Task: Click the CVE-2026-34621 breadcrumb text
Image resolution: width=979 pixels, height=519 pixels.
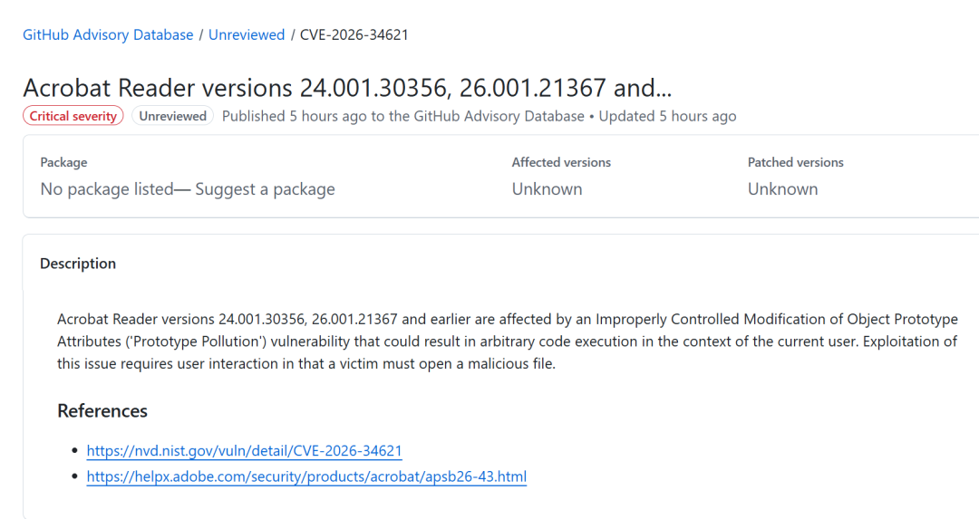Action: tap(354, 35)
